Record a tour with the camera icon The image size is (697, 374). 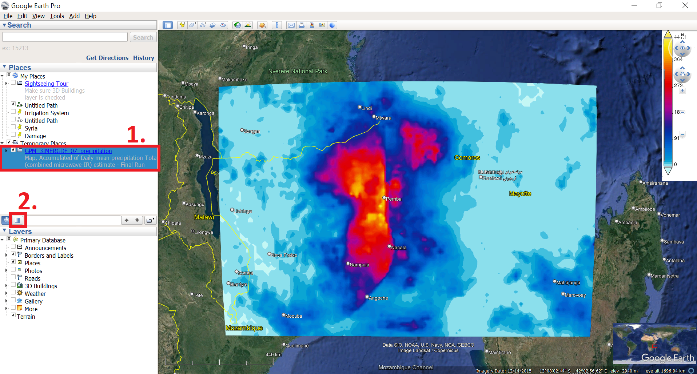(223, 25)
